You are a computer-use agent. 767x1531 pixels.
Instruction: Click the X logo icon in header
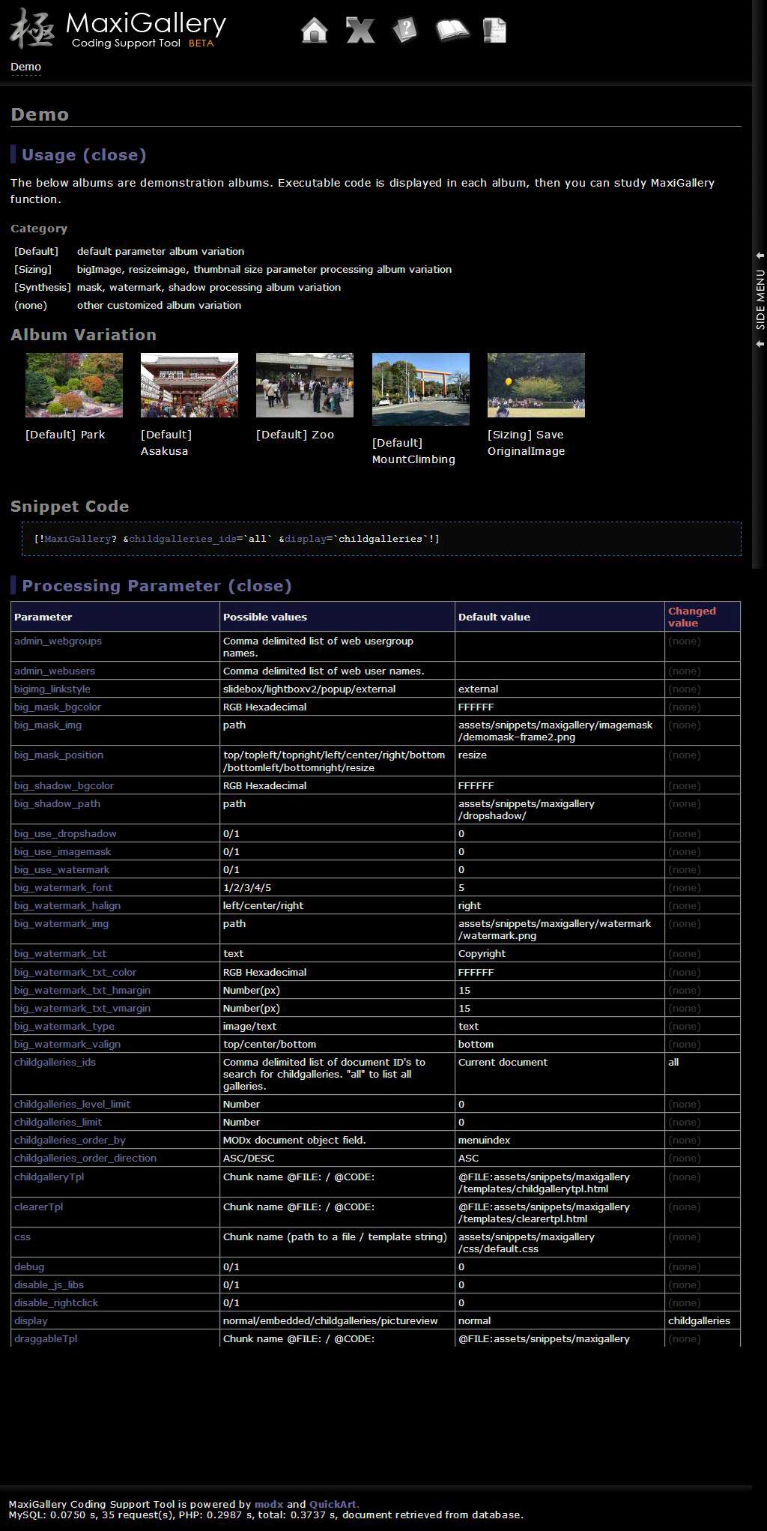(360, 31)
